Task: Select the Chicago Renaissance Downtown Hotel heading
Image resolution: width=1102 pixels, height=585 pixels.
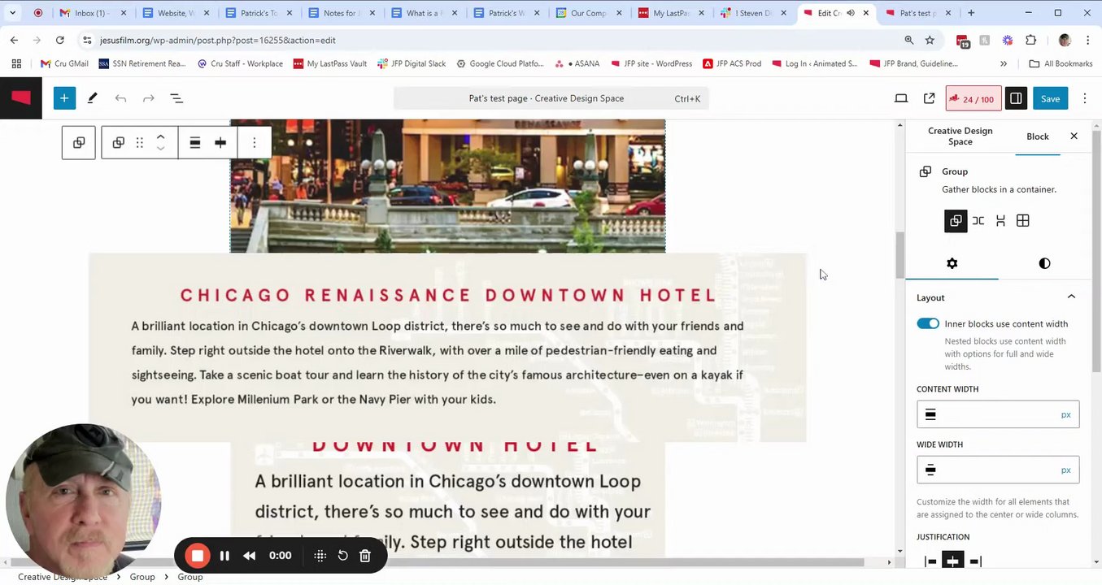Action: point(448,295)
